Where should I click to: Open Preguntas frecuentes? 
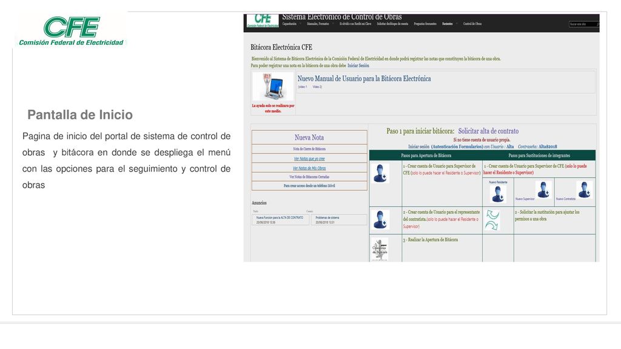[x=425, y=24]
